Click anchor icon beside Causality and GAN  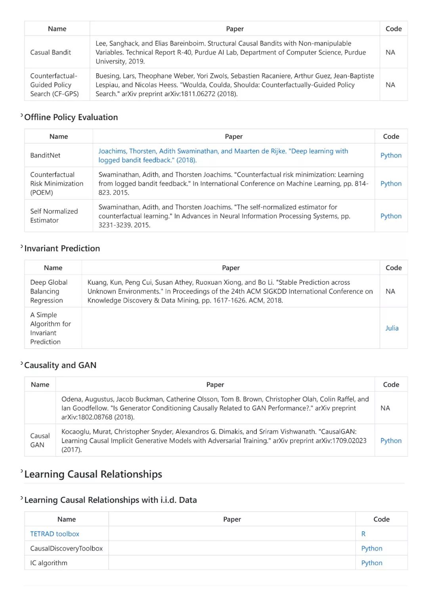click(21, 363)
